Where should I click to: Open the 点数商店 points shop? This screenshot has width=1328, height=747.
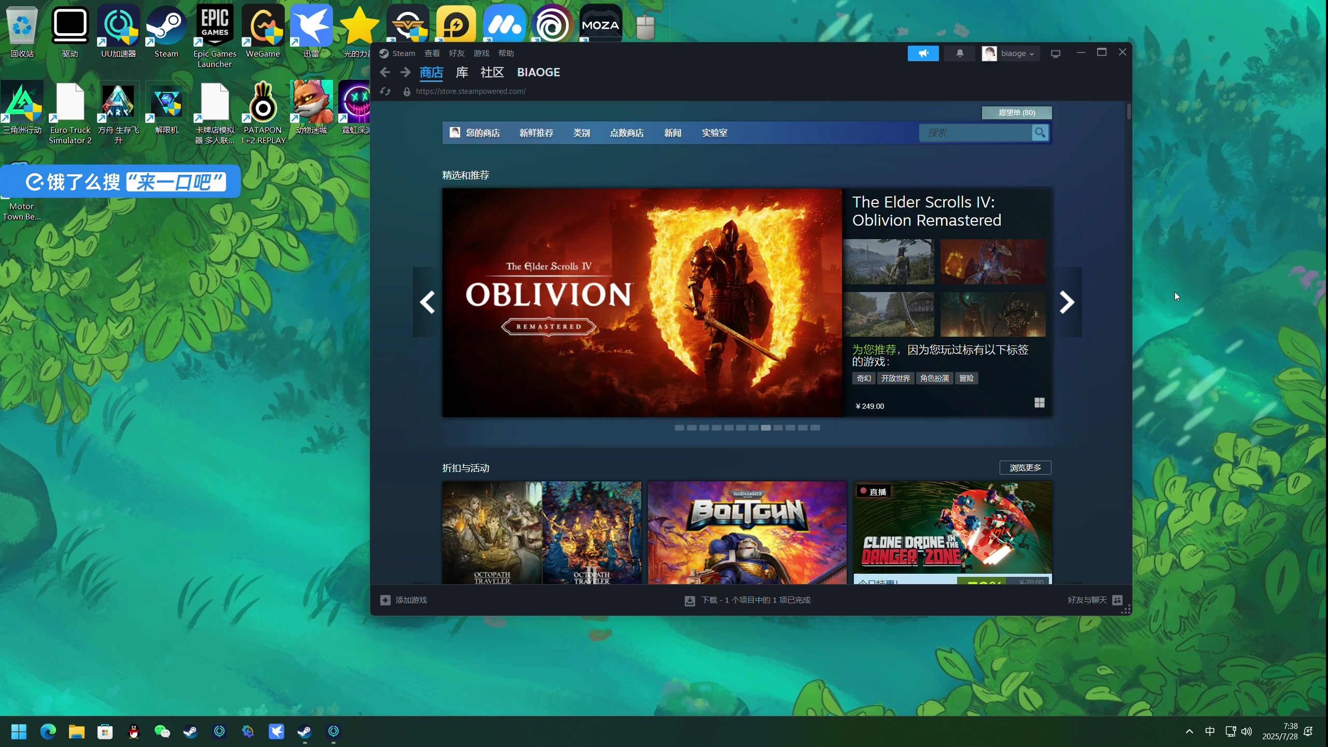point(627,133)
